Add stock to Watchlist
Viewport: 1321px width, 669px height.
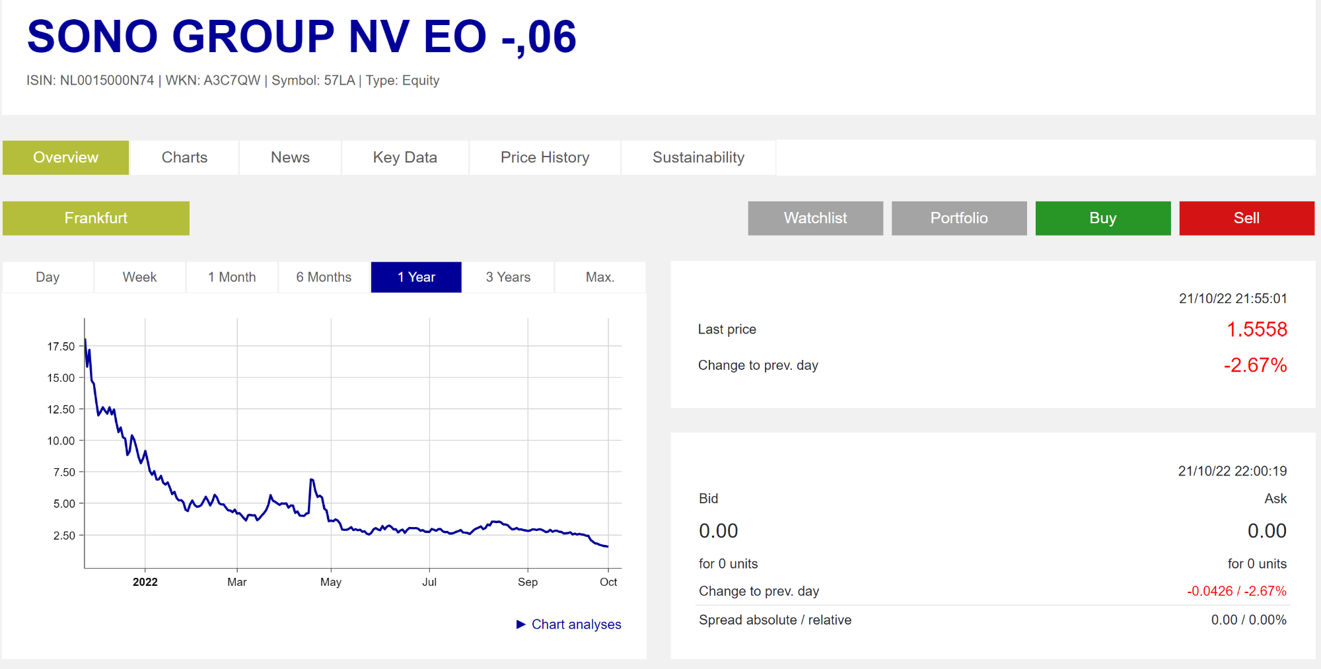pyautogui.click(x=815, y=218)
